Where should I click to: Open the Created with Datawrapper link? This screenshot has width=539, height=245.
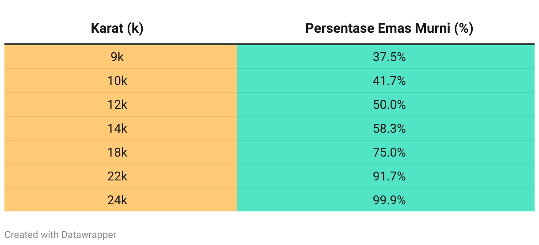pyautogui.click(x=61, y=235)
